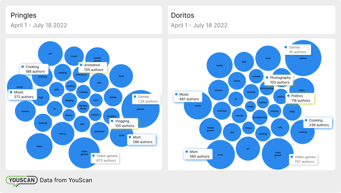Viewport: 341px width, 193px height.
Task: Select the anime bubble in Pringles chart
Action: click(113, 97)
